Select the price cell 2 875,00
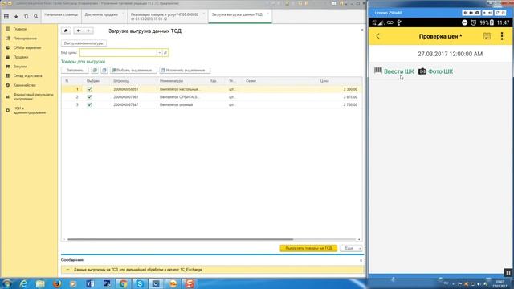The image size is (514, 289). (350, 97)
